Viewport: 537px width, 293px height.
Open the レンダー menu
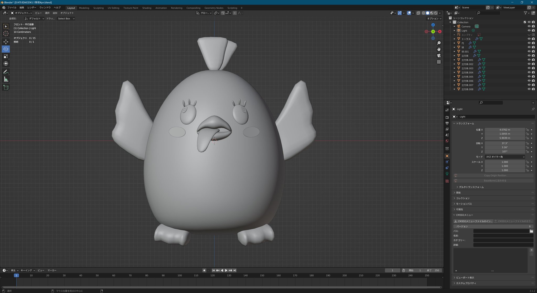[x=32, y=8]
